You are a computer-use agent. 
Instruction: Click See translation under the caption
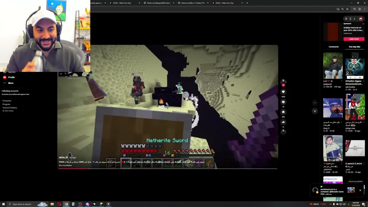click(x=65, y=165)
